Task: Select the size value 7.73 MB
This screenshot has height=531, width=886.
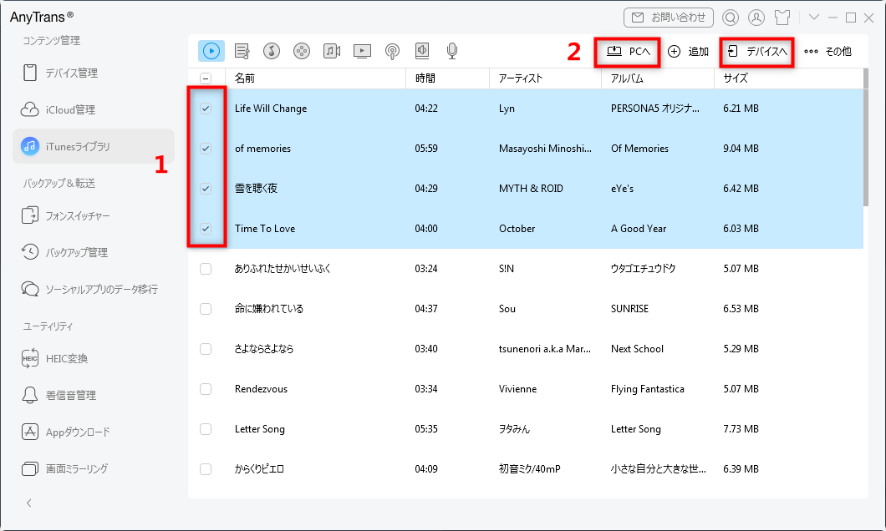Action: (x=741, y=429)
